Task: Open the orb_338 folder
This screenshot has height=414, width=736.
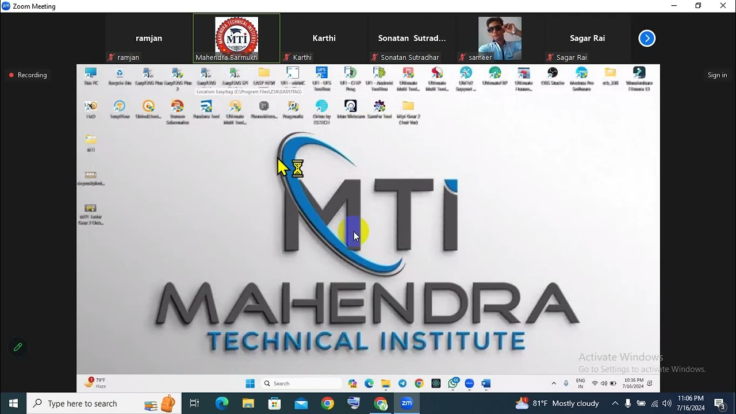Action: [x=610, y=76]
